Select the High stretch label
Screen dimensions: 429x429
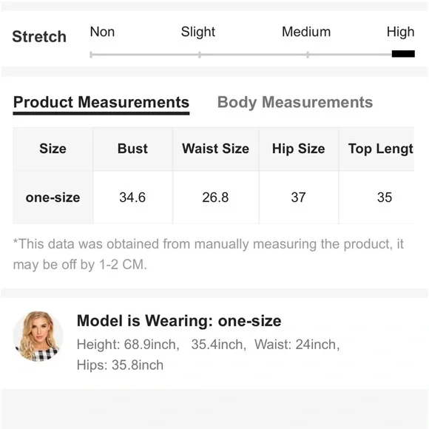pyautogui.click(x=401, y=32)
